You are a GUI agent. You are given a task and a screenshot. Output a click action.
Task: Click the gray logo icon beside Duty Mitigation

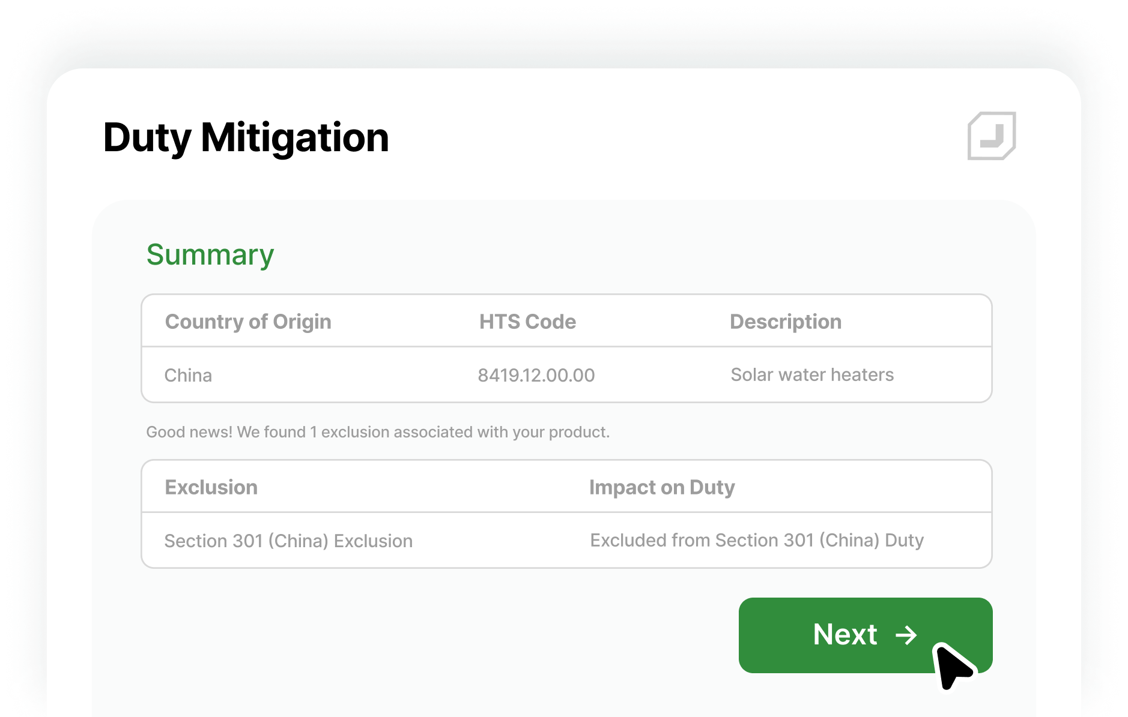[991, 136]
